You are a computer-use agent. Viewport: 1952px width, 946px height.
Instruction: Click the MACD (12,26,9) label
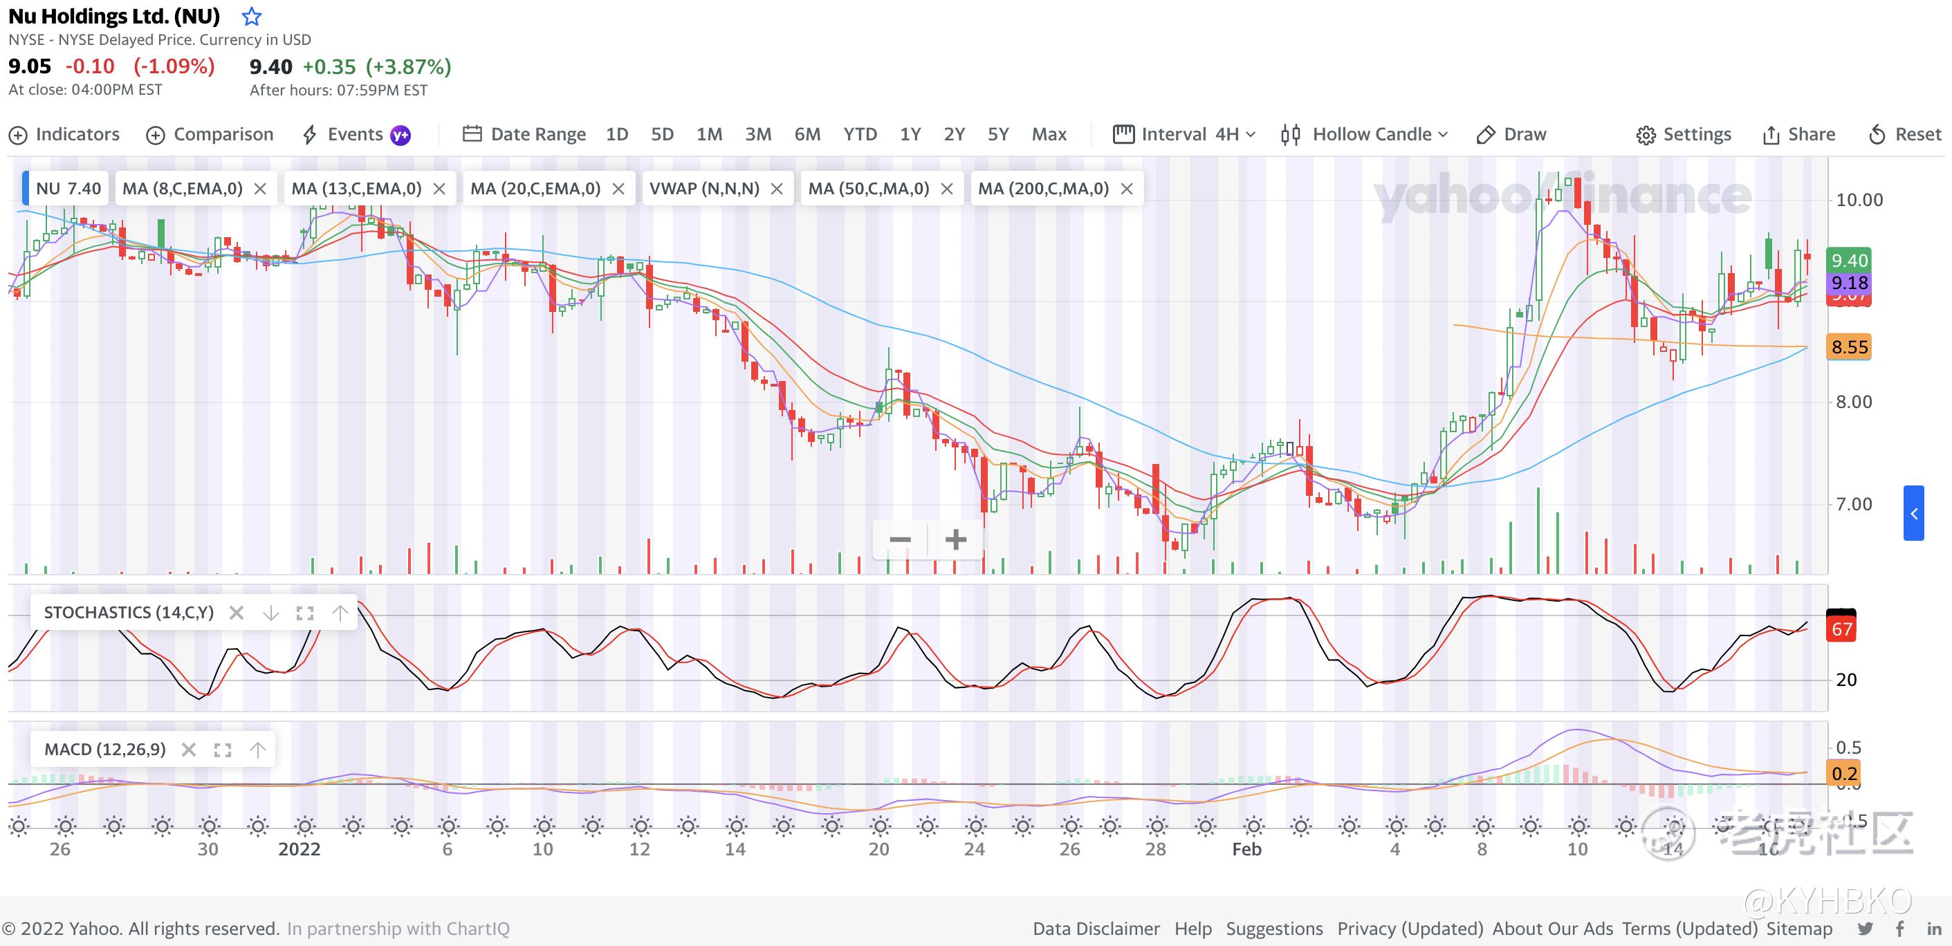pos(104,750)
